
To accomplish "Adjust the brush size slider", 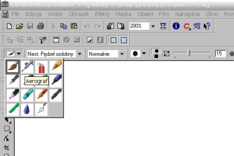I will tap(189, 53).
